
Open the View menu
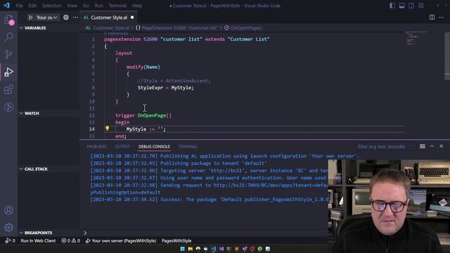(72, 6)
